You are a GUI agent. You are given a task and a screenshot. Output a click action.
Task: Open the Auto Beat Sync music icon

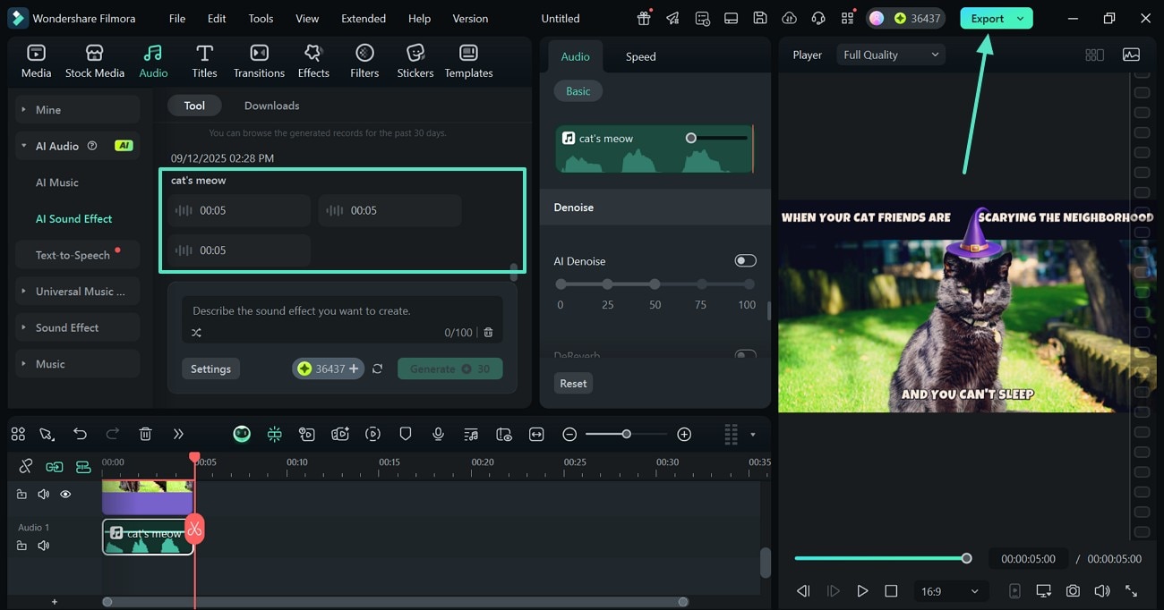[x=471, y=434]
